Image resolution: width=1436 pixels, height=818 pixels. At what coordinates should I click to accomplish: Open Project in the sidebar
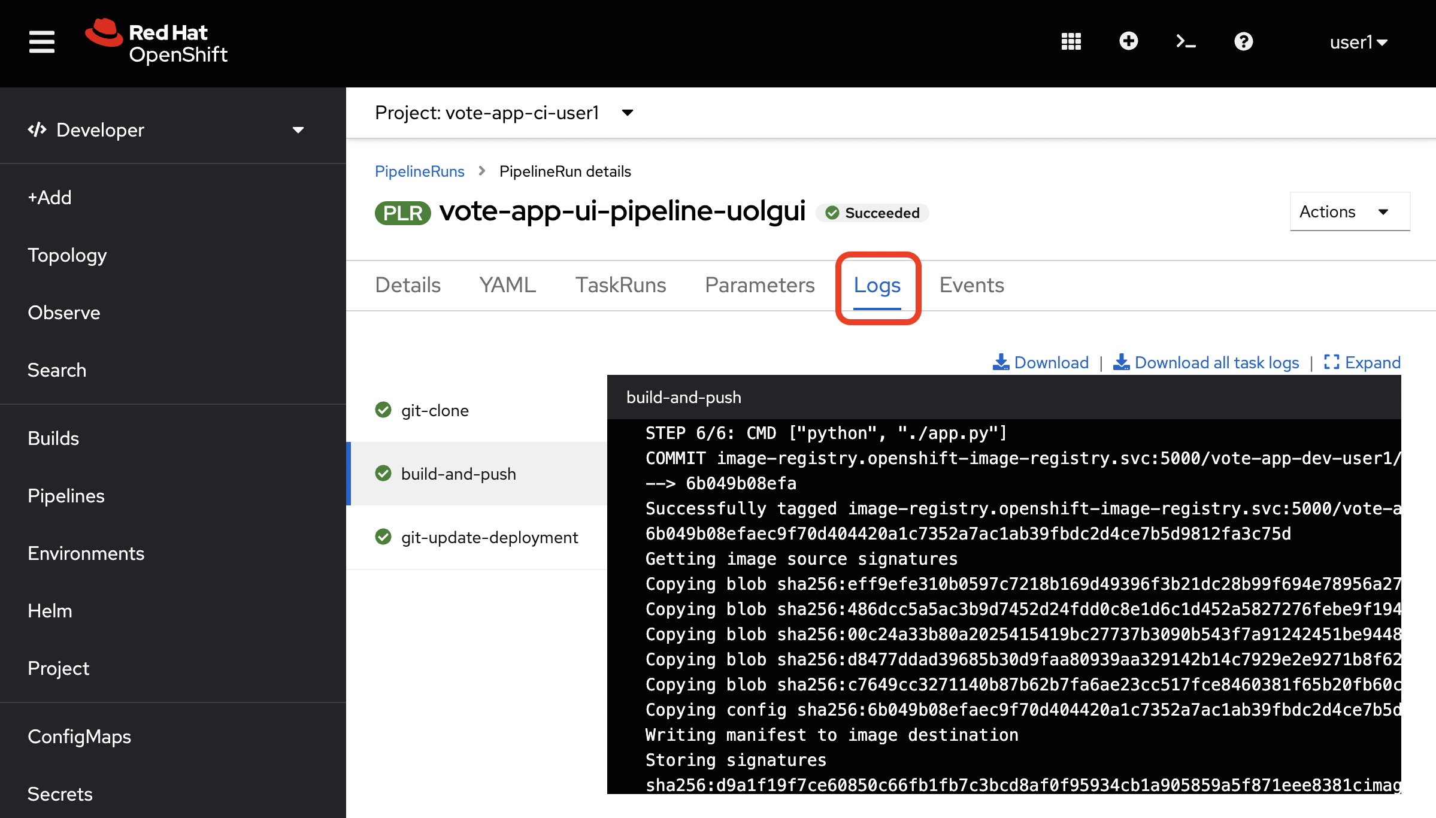click(58, 668)
